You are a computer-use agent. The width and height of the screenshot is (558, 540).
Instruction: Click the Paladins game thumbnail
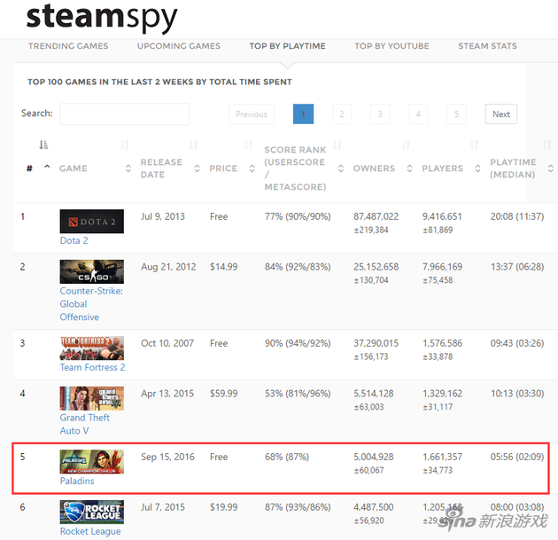click(x=92, y=462)
